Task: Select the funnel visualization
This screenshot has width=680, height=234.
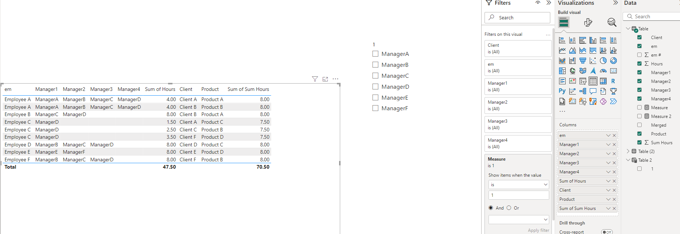Action: pos(583,61)
